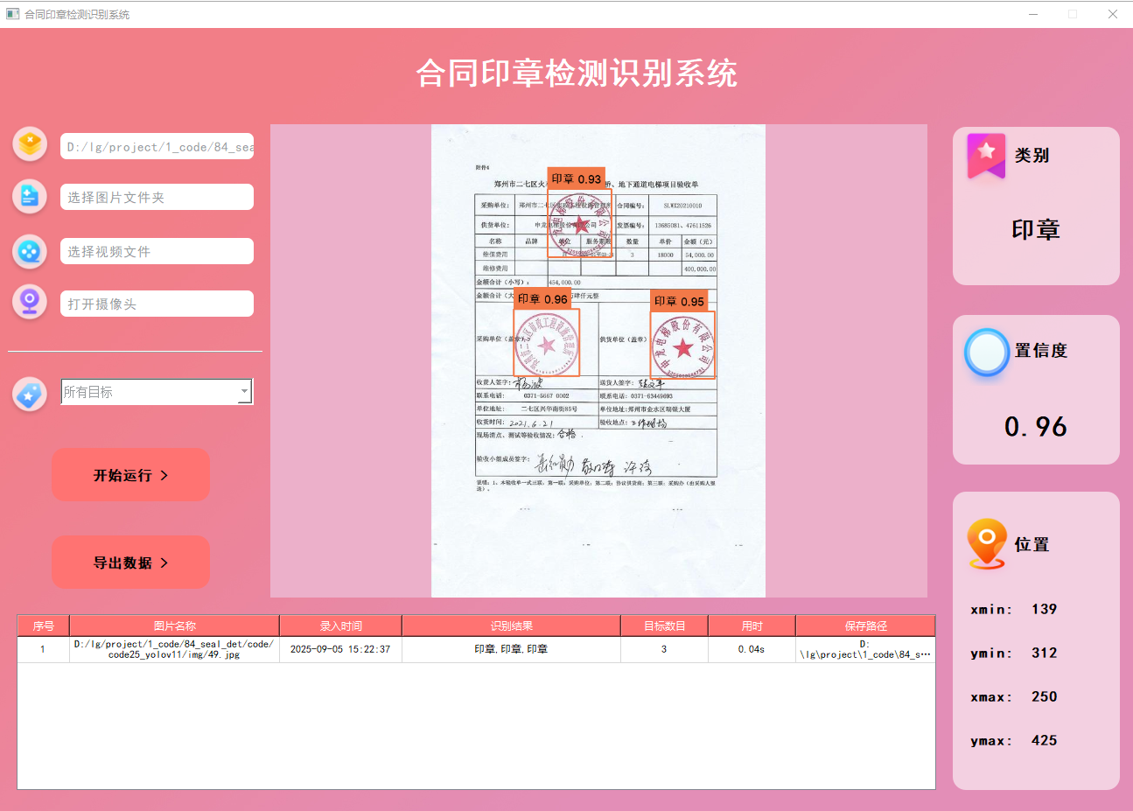Click the detected seal labeled 印章 0.93
1133x811 pixels.
[x=580, y=223]
